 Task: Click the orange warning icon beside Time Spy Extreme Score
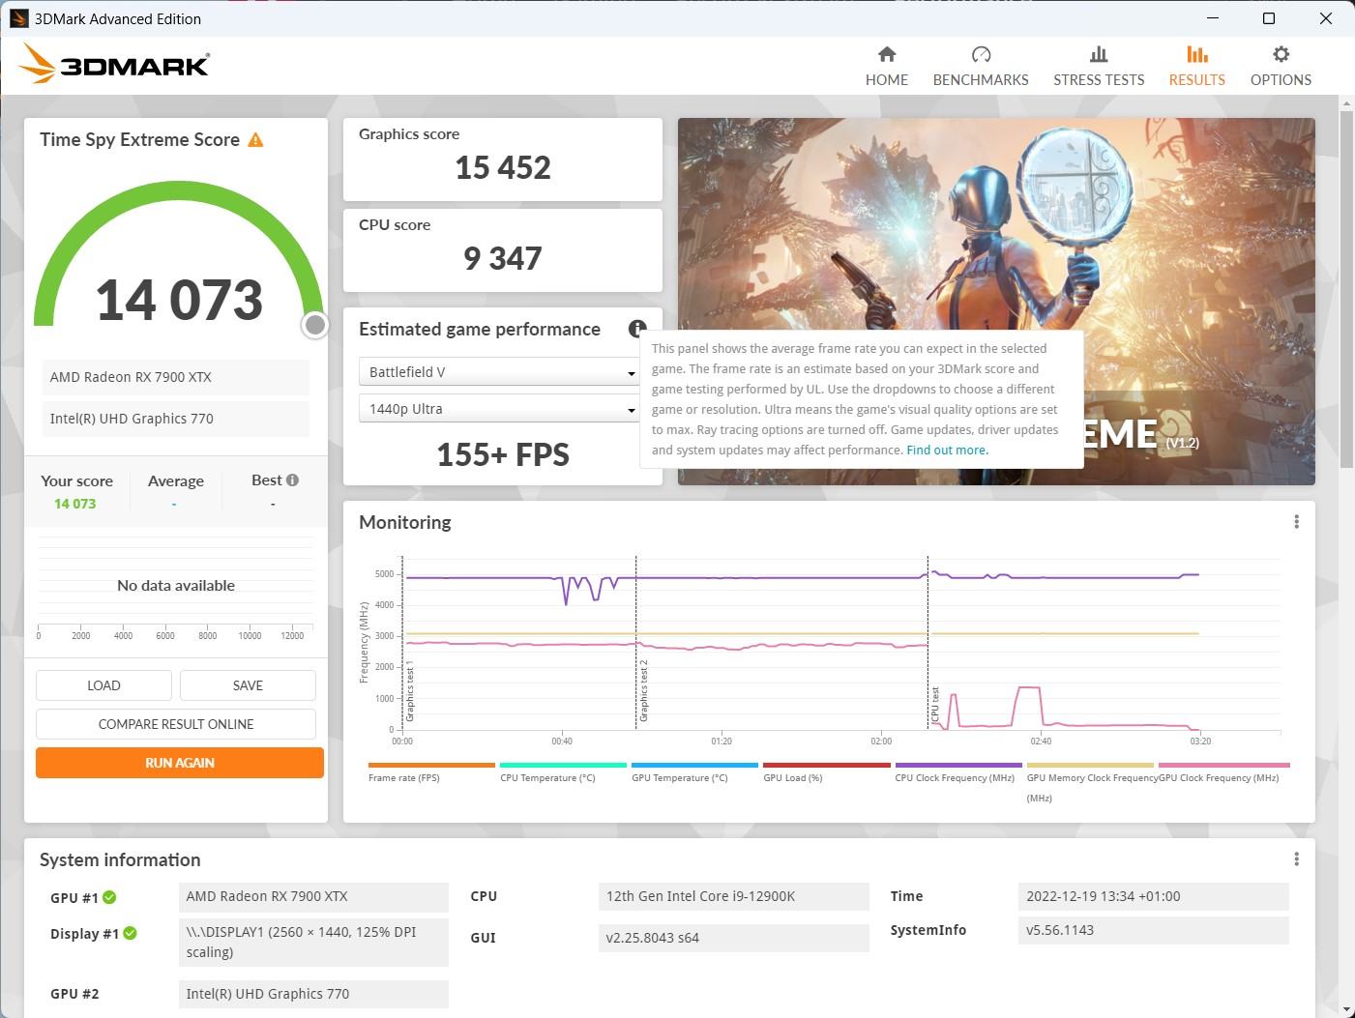(255, 140)
